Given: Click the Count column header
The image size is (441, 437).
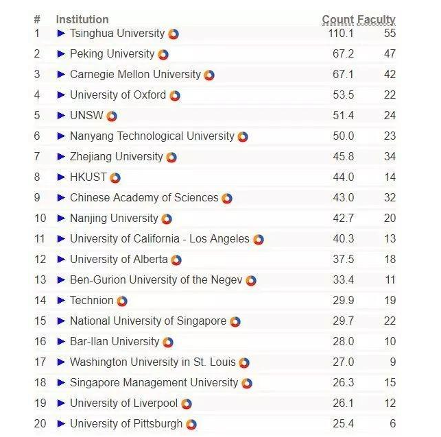Looking at the screenshot, I should (337, 20).
